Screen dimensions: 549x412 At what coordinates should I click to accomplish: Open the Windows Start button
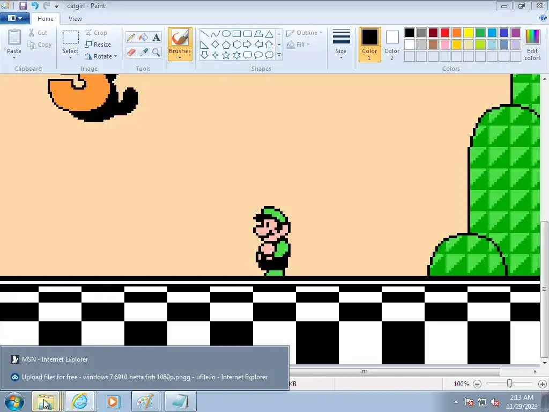click(14, 401)
